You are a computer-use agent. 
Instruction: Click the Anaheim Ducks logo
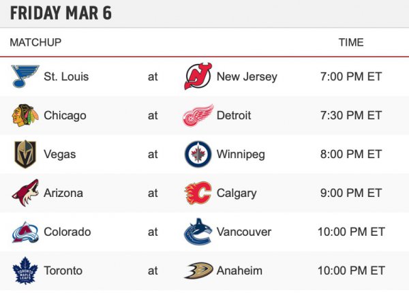click(198, 271)
